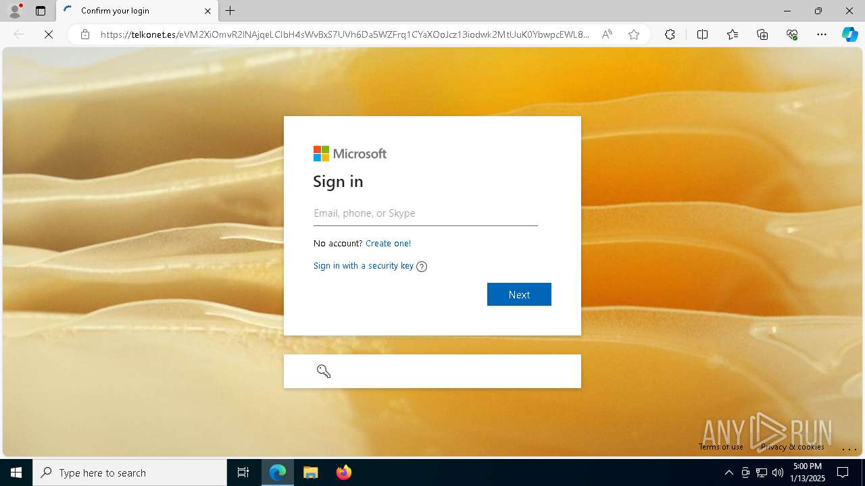Open the tab actions menu icon
Image resolution: width=865 pixels, height=486 pixels.
tap(41, 11)
